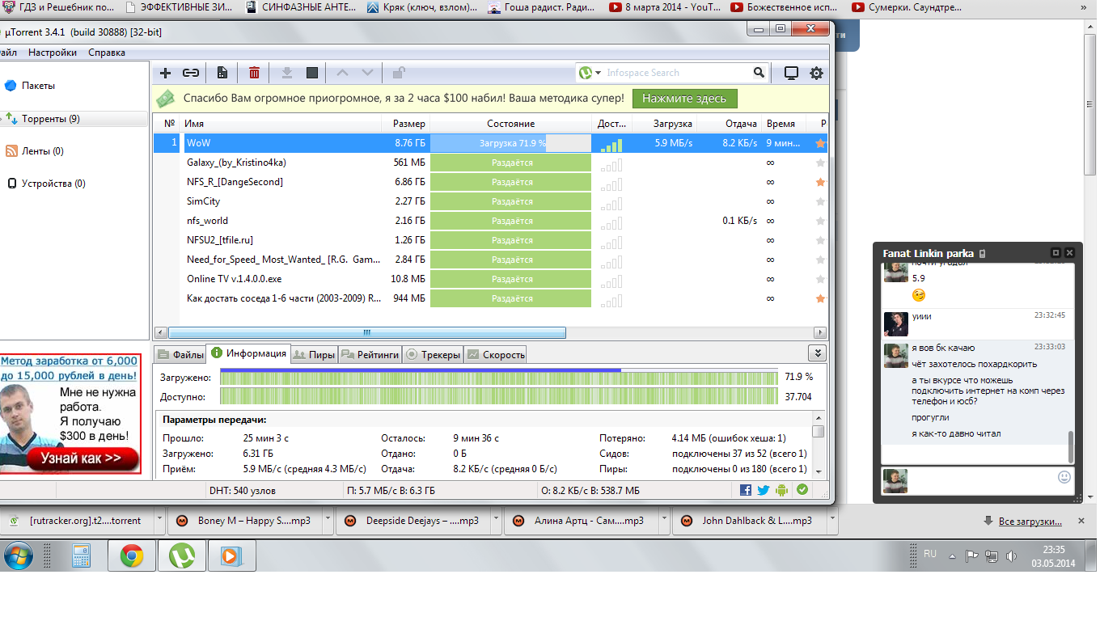Viewport: 1100px width, 621px height.
Task: Click in the Infospace Search field
Action: [x=678, y=73]
